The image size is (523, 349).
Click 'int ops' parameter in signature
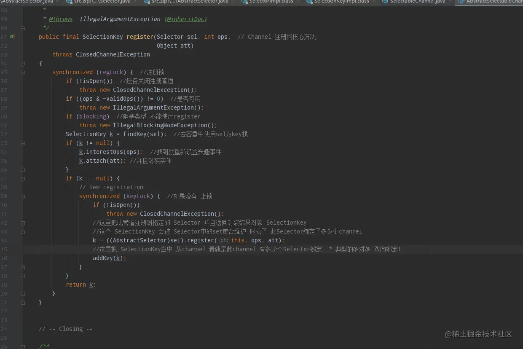click(x=216, y=37)
